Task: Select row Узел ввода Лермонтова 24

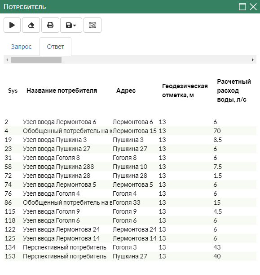Action: (x=130, y=229)
